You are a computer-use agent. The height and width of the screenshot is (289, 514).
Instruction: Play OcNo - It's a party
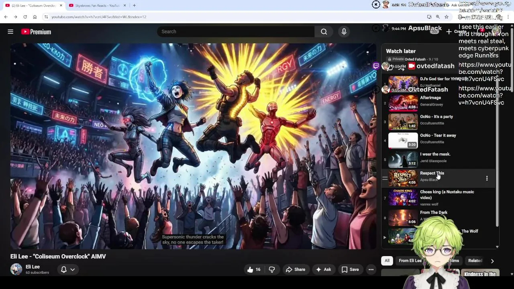pyautogui.click(x=403, y=122)
